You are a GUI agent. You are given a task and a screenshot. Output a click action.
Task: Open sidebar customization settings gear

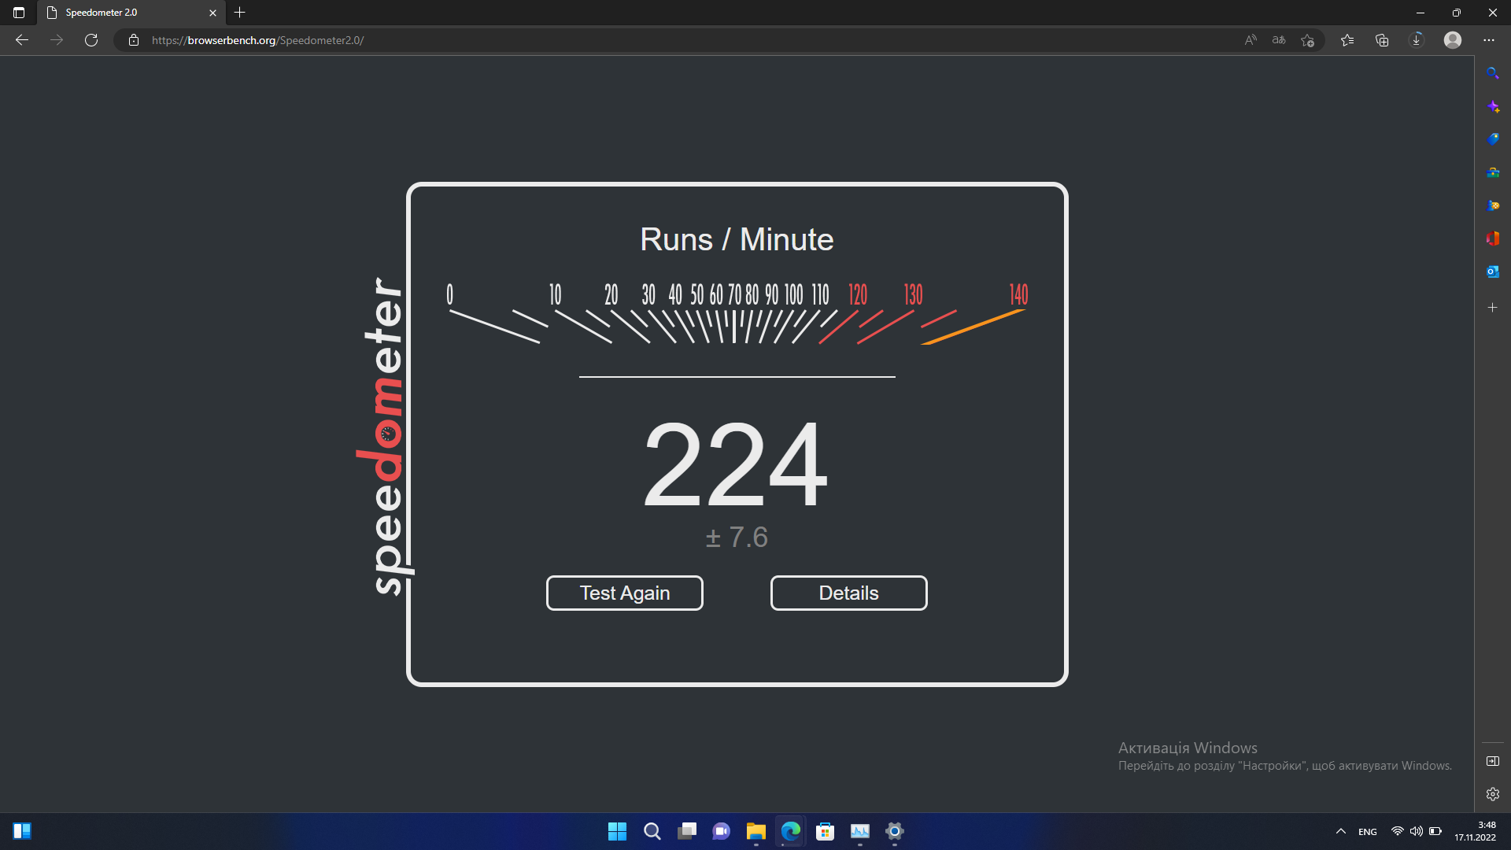(1493, 794)
